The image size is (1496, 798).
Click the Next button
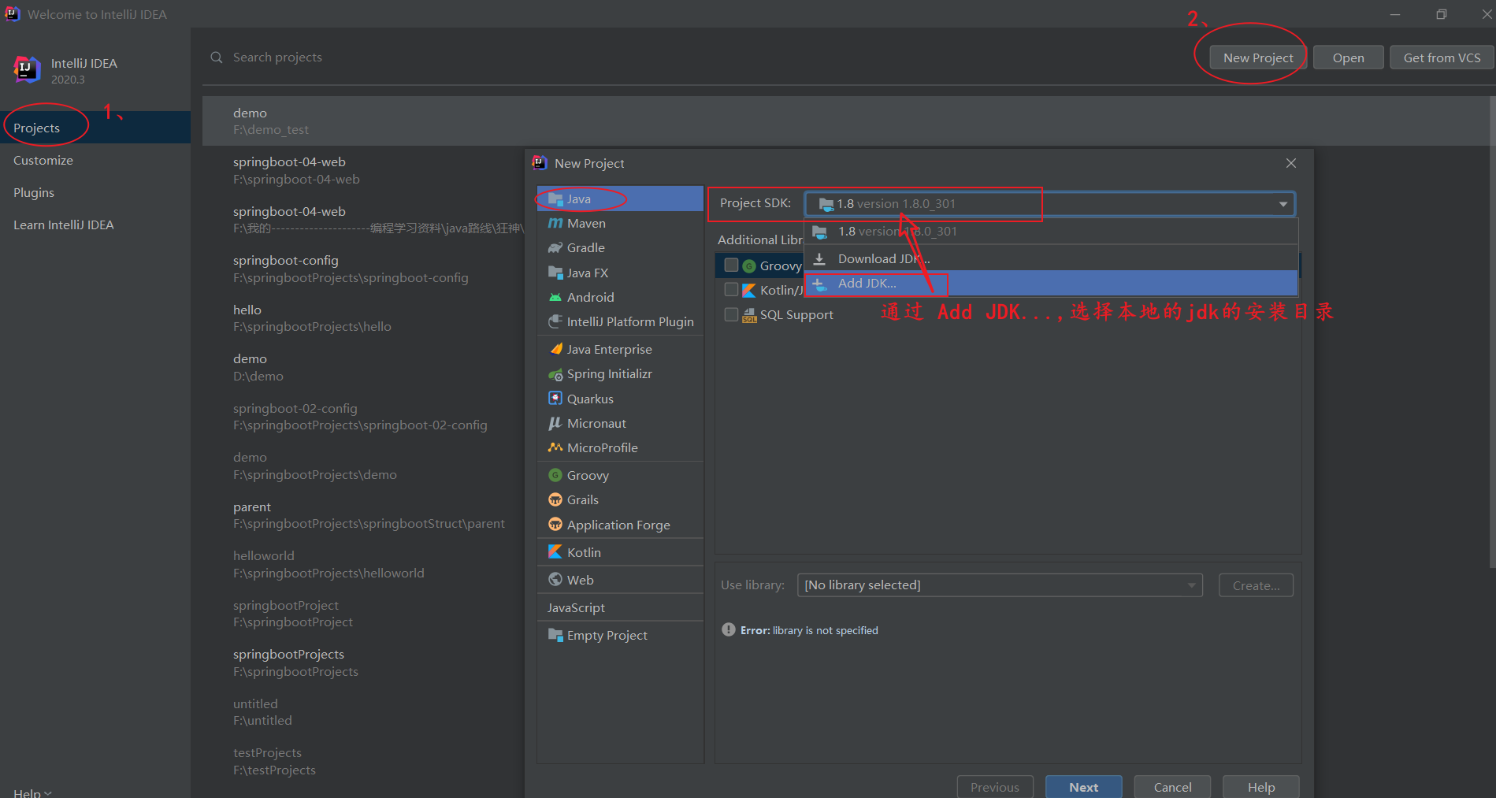coord(1083,787)
